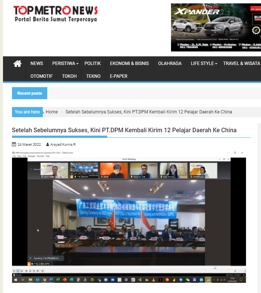Open the article's video meeting image
Image resolution: width=261 pixels, height=293 pixels.
(129, 216)
